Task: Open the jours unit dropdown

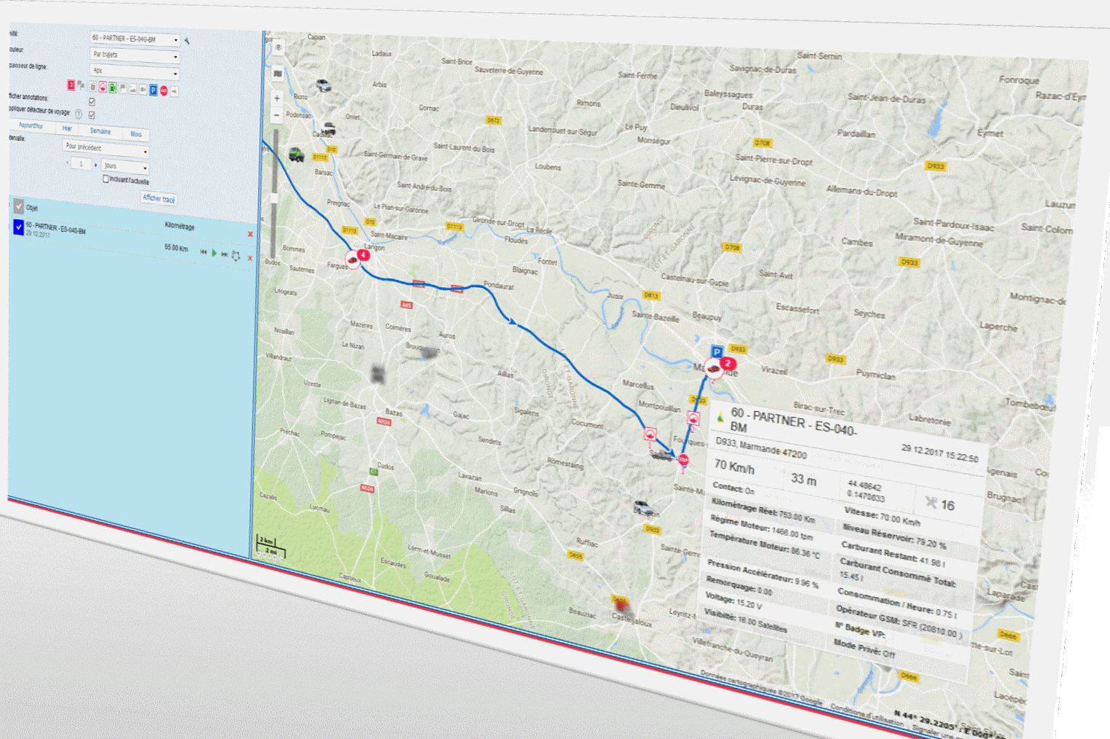Action: pyautogui.click(x=125, y=166)
